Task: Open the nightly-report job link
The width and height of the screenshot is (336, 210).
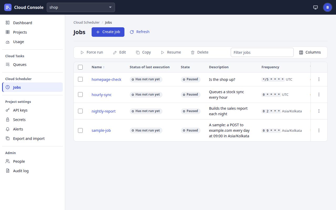Action: [x=103, y=111]
